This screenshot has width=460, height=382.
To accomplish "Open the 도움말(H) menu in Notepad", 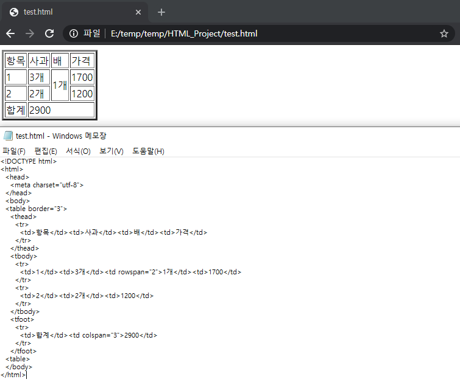I will (x=148, y=151).
